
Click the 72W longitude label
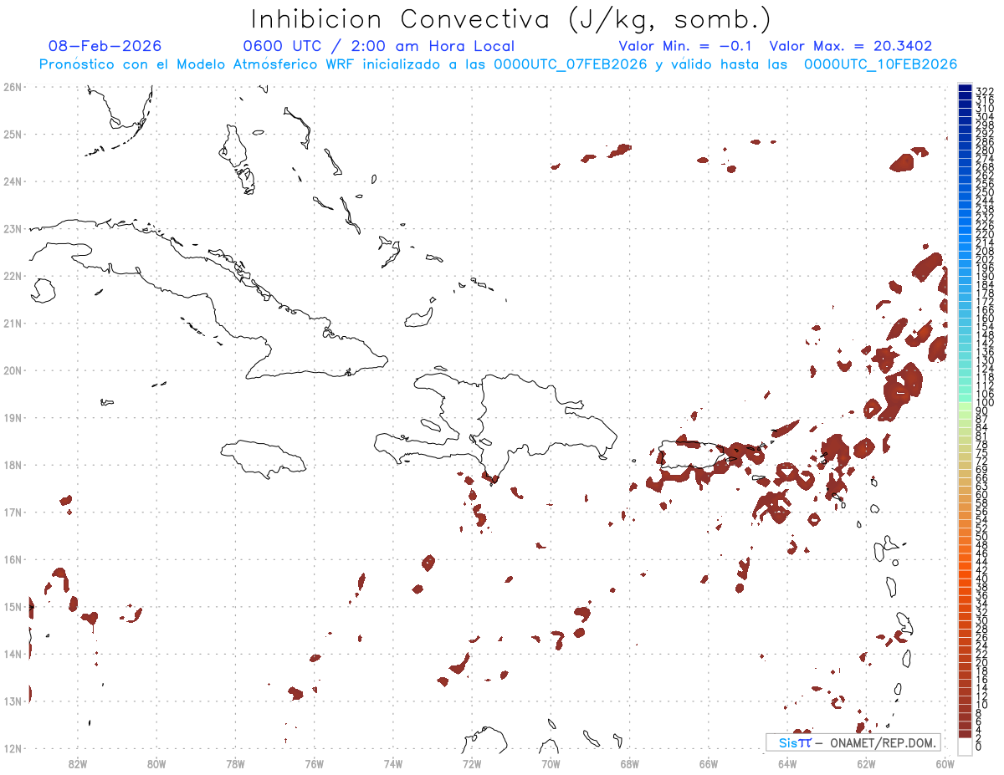point(472,763)
